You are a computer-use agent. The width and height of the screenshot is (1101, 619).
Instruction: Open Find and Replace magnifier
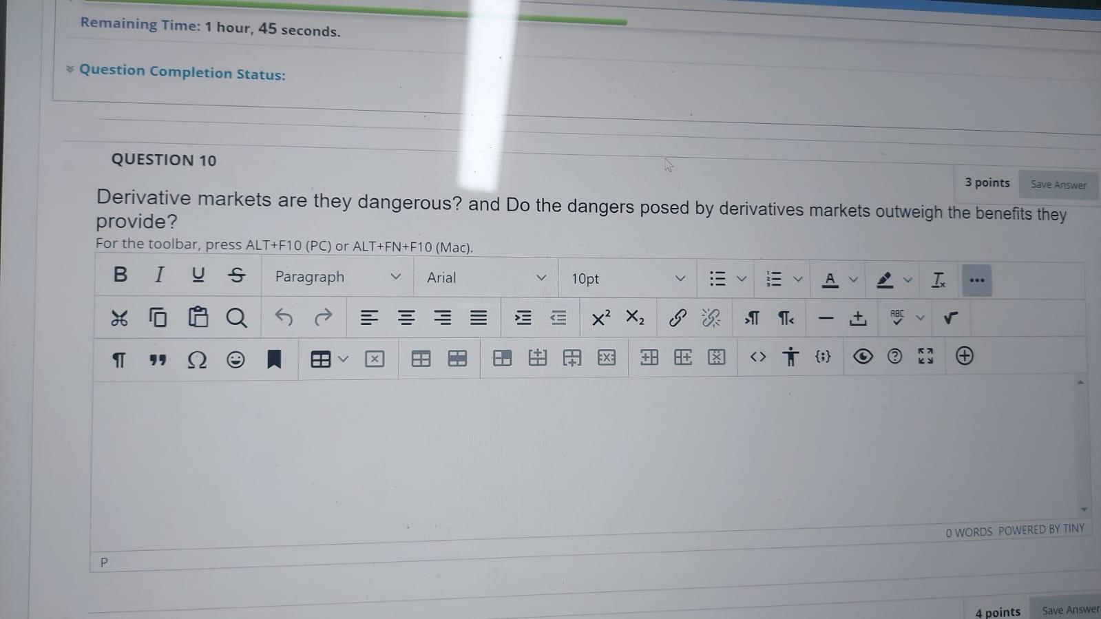(236, 317)
